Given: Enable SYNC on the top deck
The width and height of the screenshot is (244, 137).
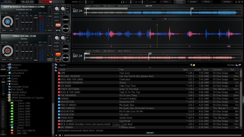Looking at the screenshot, I should 58,25.
